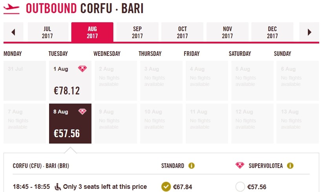Switch to the JUL 2017 tab
The image size is (322, 192).
coord(47,32)
